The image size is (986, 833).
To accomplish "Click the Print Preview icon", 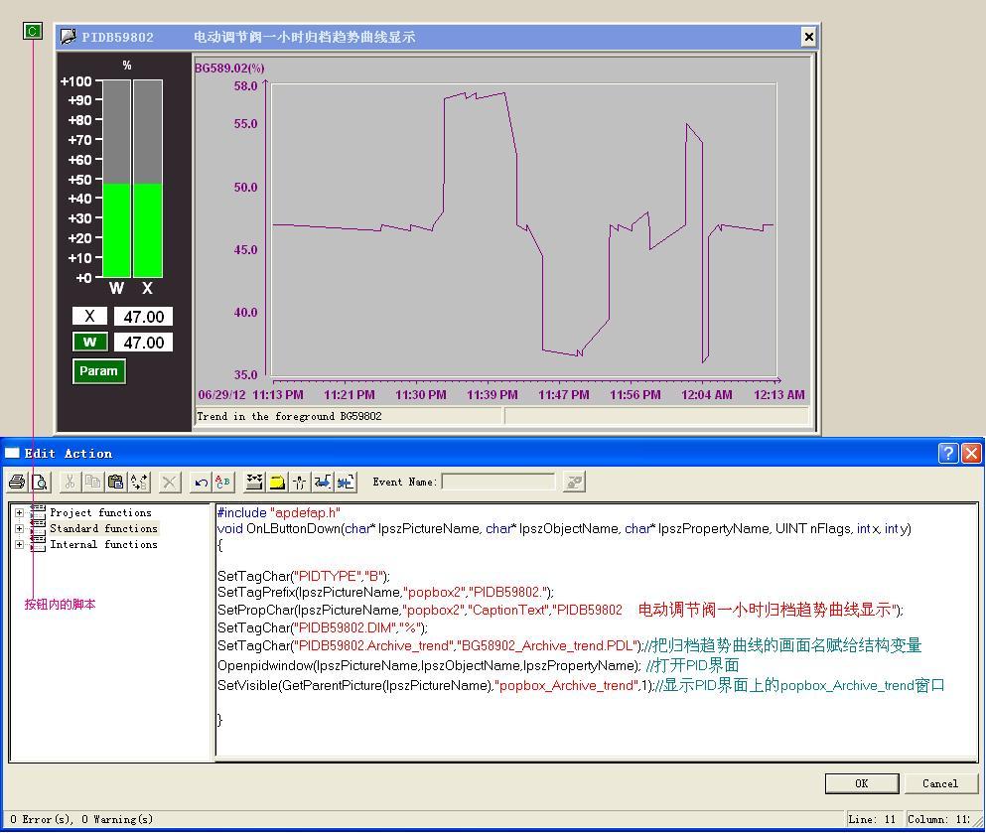I will [40, 483].
